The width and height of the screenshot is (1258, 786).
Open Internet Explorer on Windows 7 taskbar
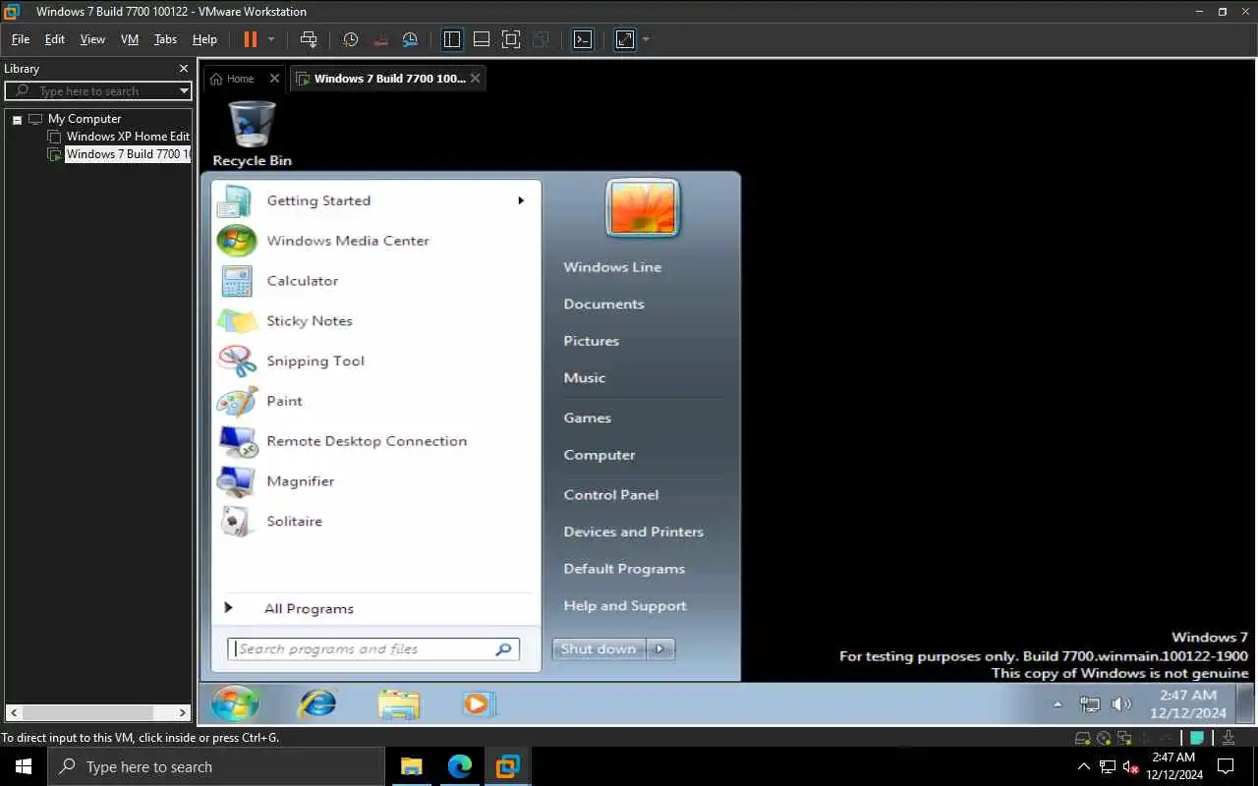coord(316,703)
